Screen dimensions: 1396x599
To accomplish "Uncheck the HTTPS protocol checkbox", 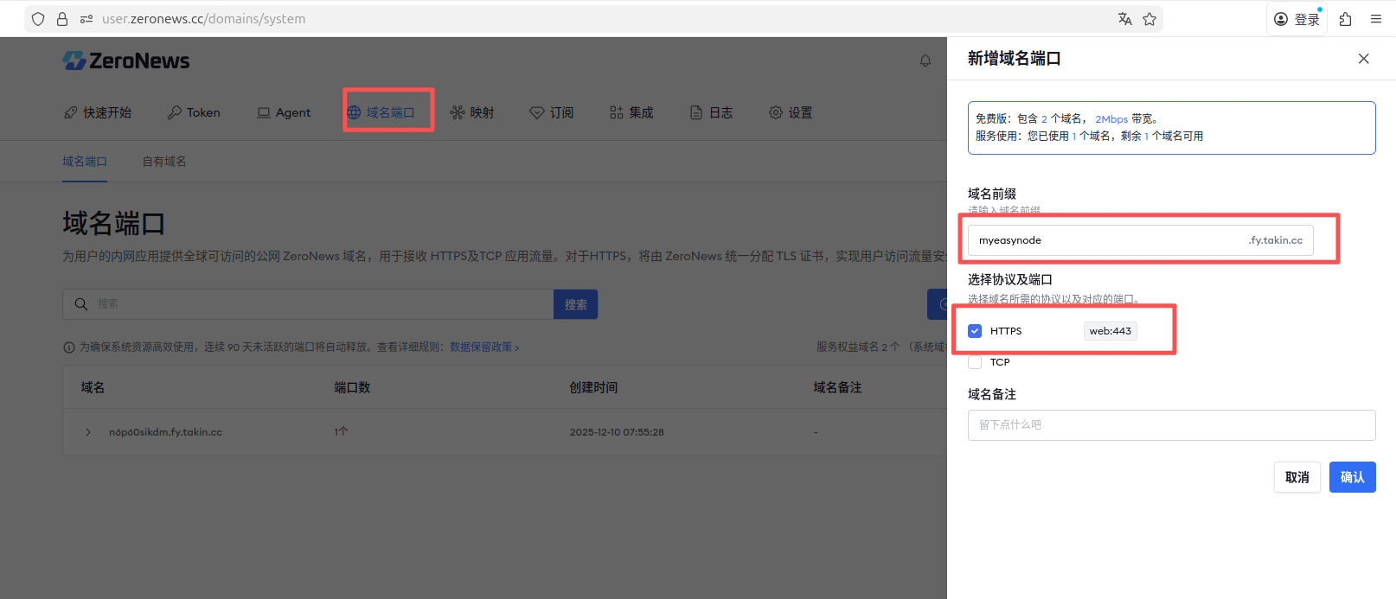I will click(975, 331).
